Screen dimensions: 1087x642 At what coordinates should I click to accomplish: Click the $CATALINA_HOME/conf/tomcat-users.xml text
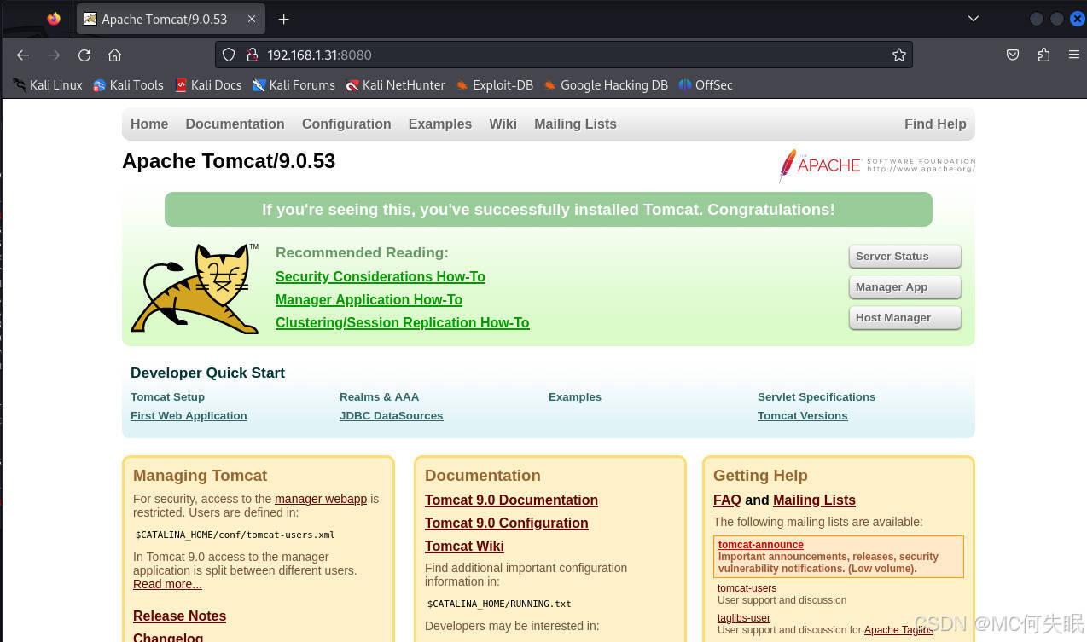pyautogui.click(x=235, y=535)
